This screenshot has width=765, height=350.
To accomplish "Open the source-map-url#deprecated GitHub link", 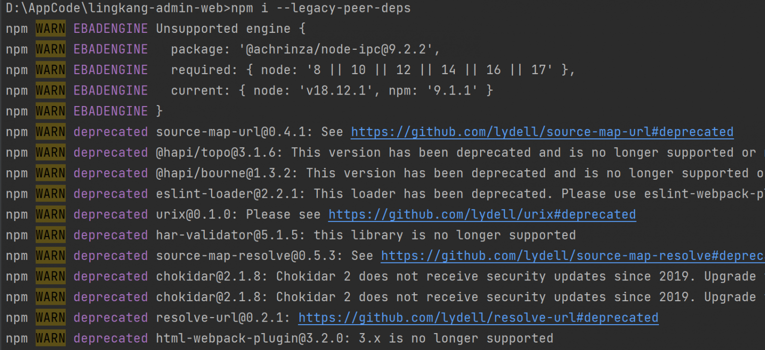I will (x=542, y=132).
